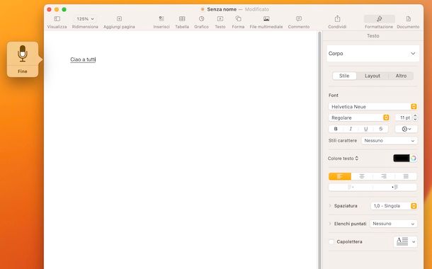The width and height of the screenshot is (432, 269).
Task: Open the Helvetica Neue font dropdown
Action: coord(373,107)
